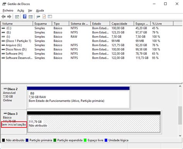Viewport: 183px width, 149px height.
Task: Click the Arquivo (G:) drive icon
Action: (x=3, y=45)
